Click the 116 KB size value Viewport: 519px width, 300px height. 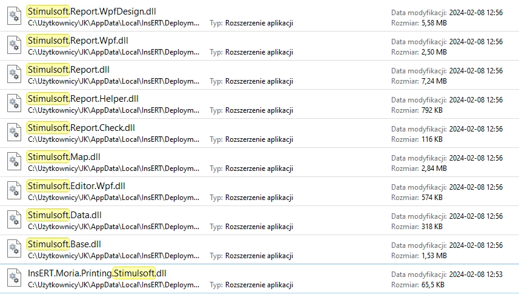coord(432,140)
